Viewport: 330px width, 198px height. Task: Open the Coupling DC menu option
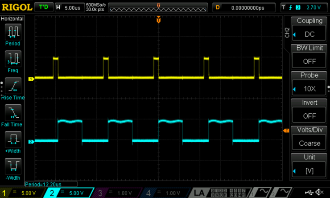309,29
